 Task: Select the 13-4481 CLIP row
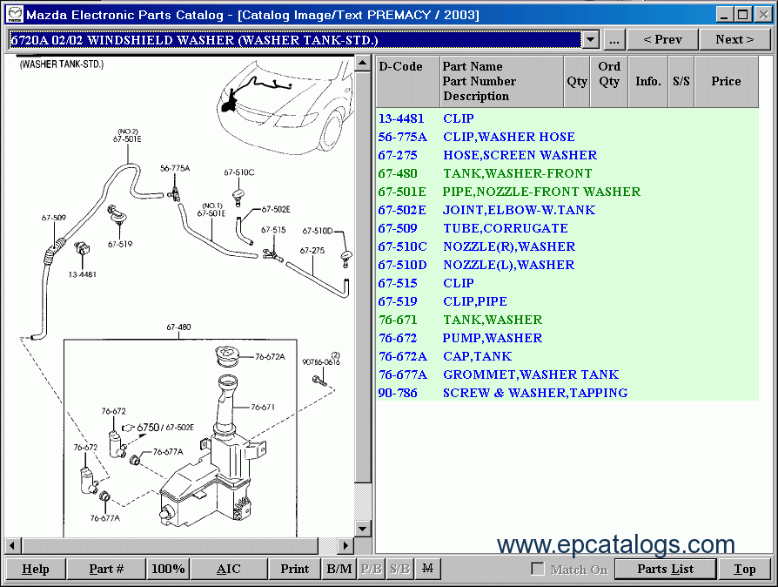point(567,118)
